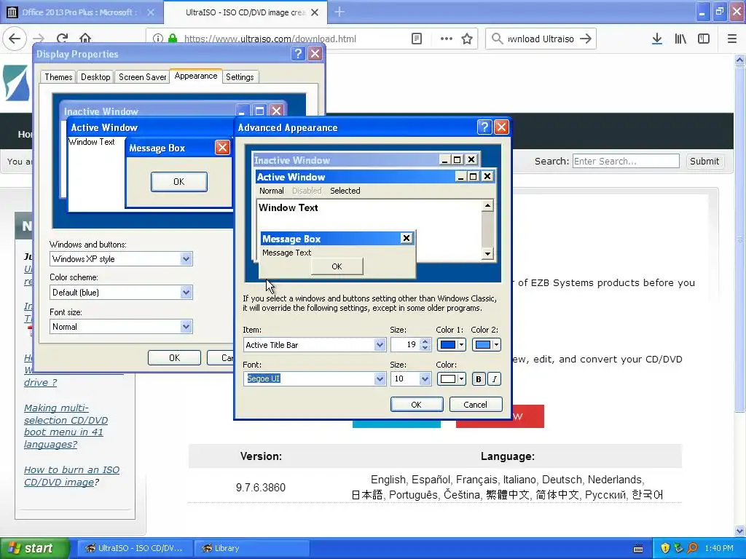Toggle the Firefox sidebar icon
Viewport: 746px width, 559px height.
point(704,39)
